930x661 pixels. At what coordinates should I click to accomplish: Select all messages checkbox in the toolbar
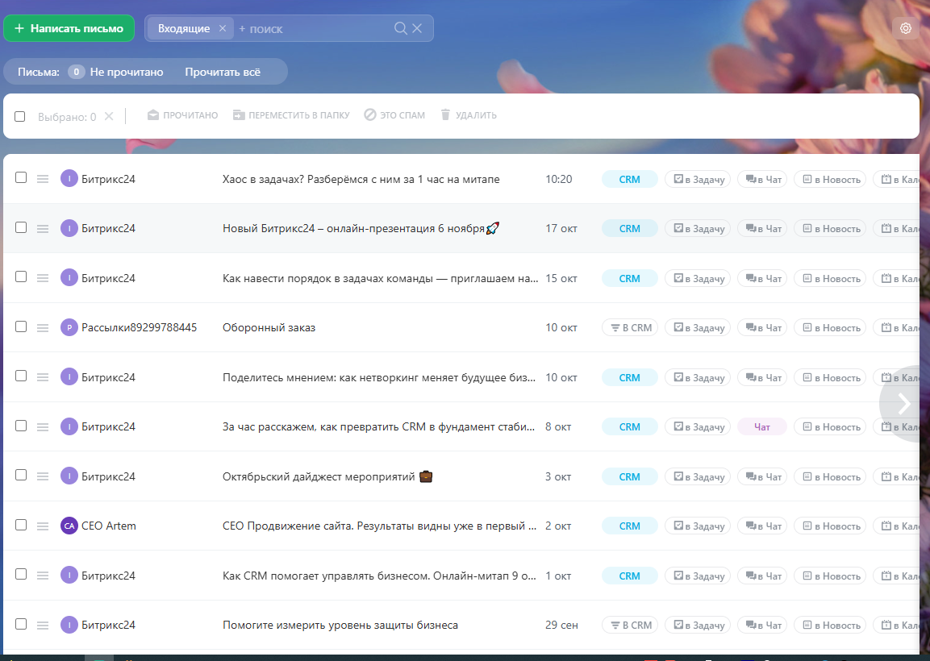(19, 116)
